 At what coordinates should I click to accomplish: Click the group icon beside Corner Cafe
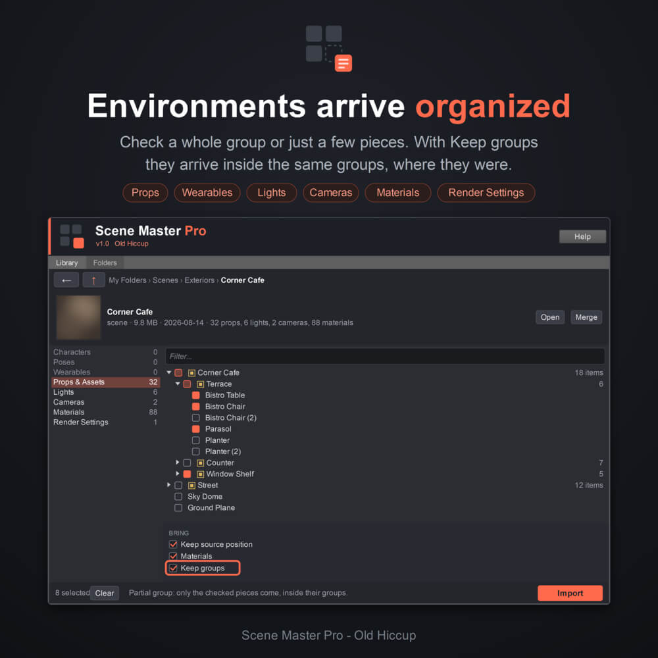tap(191, 372)
